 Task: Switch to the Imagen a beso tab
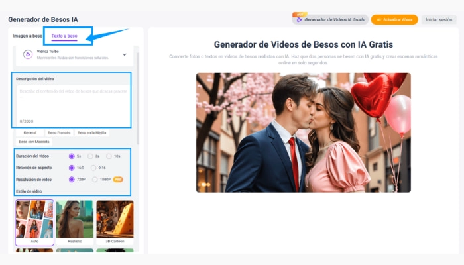(x=28, y=36)
